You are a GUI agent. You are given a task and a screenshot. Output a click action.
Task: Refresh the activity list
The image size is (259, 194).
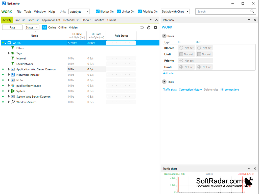point(149,27)
